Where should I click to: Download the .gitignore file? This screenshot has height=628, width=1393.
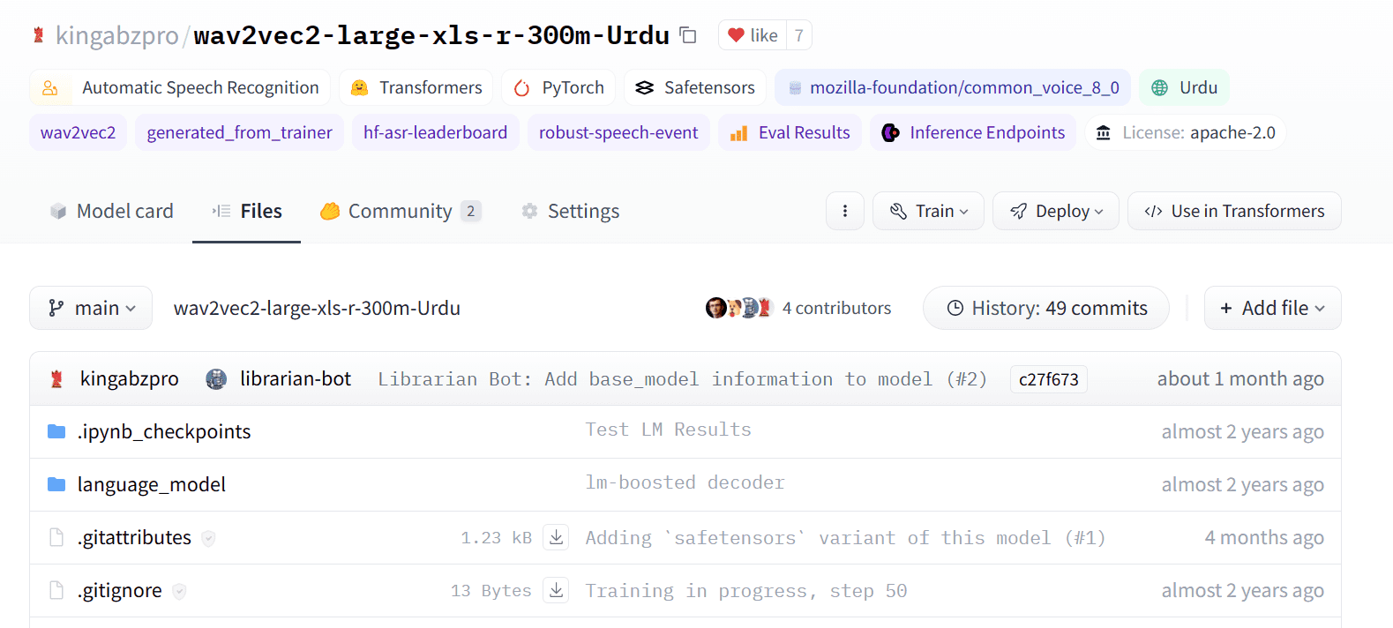point(556,590)
